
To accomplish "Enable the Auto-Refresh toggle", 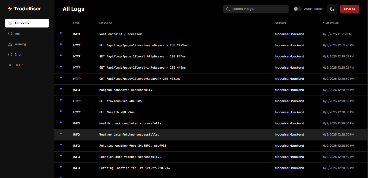I will pos(297,9).
